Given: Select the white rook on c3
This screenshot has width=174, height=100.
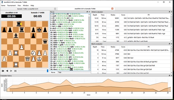Looking at the screenshot, I should [x=16, y=53].
